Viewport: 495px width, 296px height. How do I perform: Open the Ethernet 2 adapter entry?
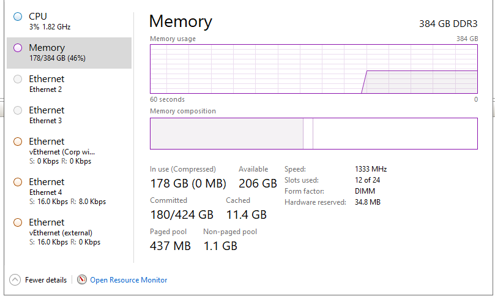pos(67,84)
